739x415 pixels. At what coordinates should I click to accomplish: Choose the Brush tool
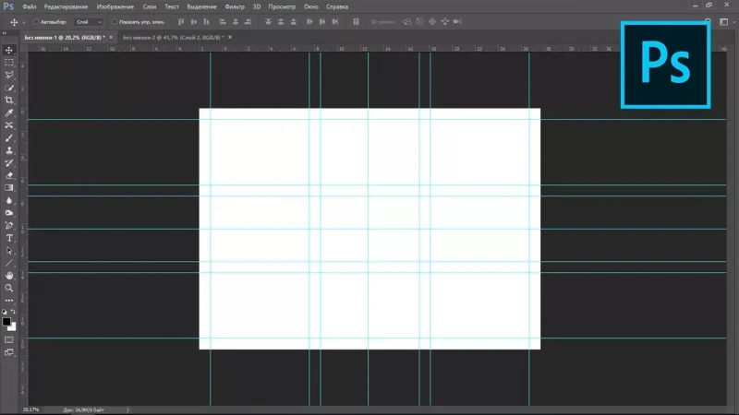[9, 137]
